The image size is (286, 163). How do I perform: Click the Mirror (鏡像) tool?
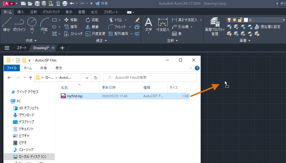[x=92, y=27]
